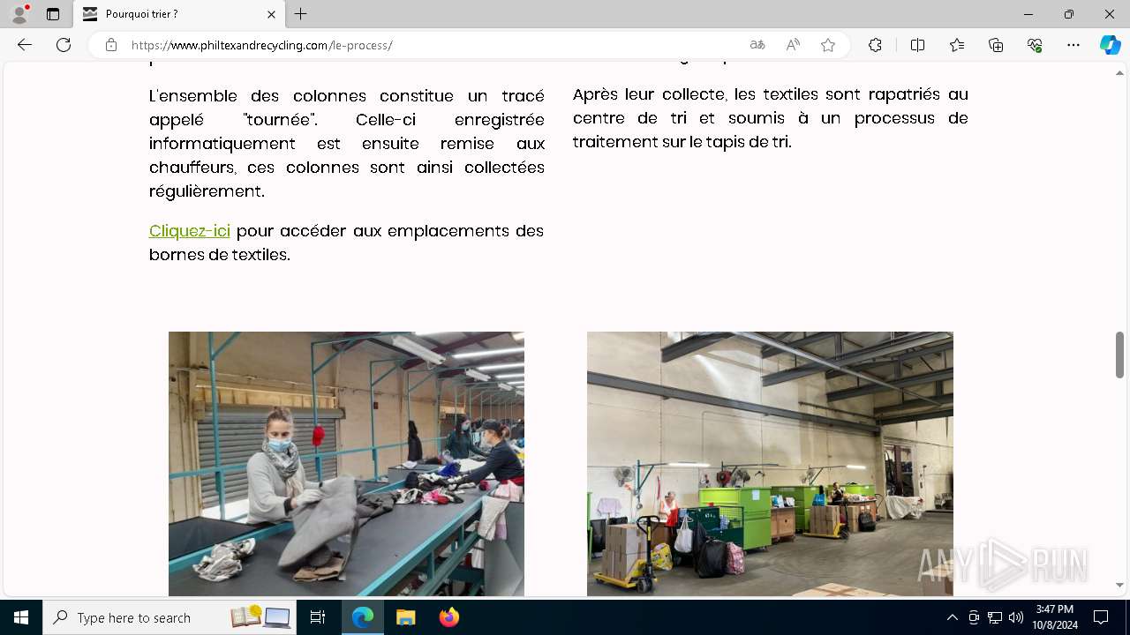Open a new browser tab
The height and width of the screenshot is (635, 1130).
[x=301, y=14]
